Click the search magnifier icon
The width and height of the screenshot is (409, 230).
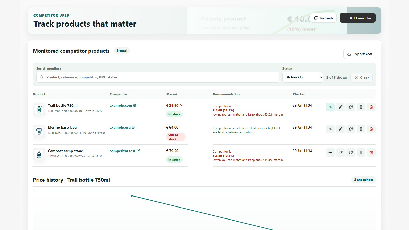[42, 77]
